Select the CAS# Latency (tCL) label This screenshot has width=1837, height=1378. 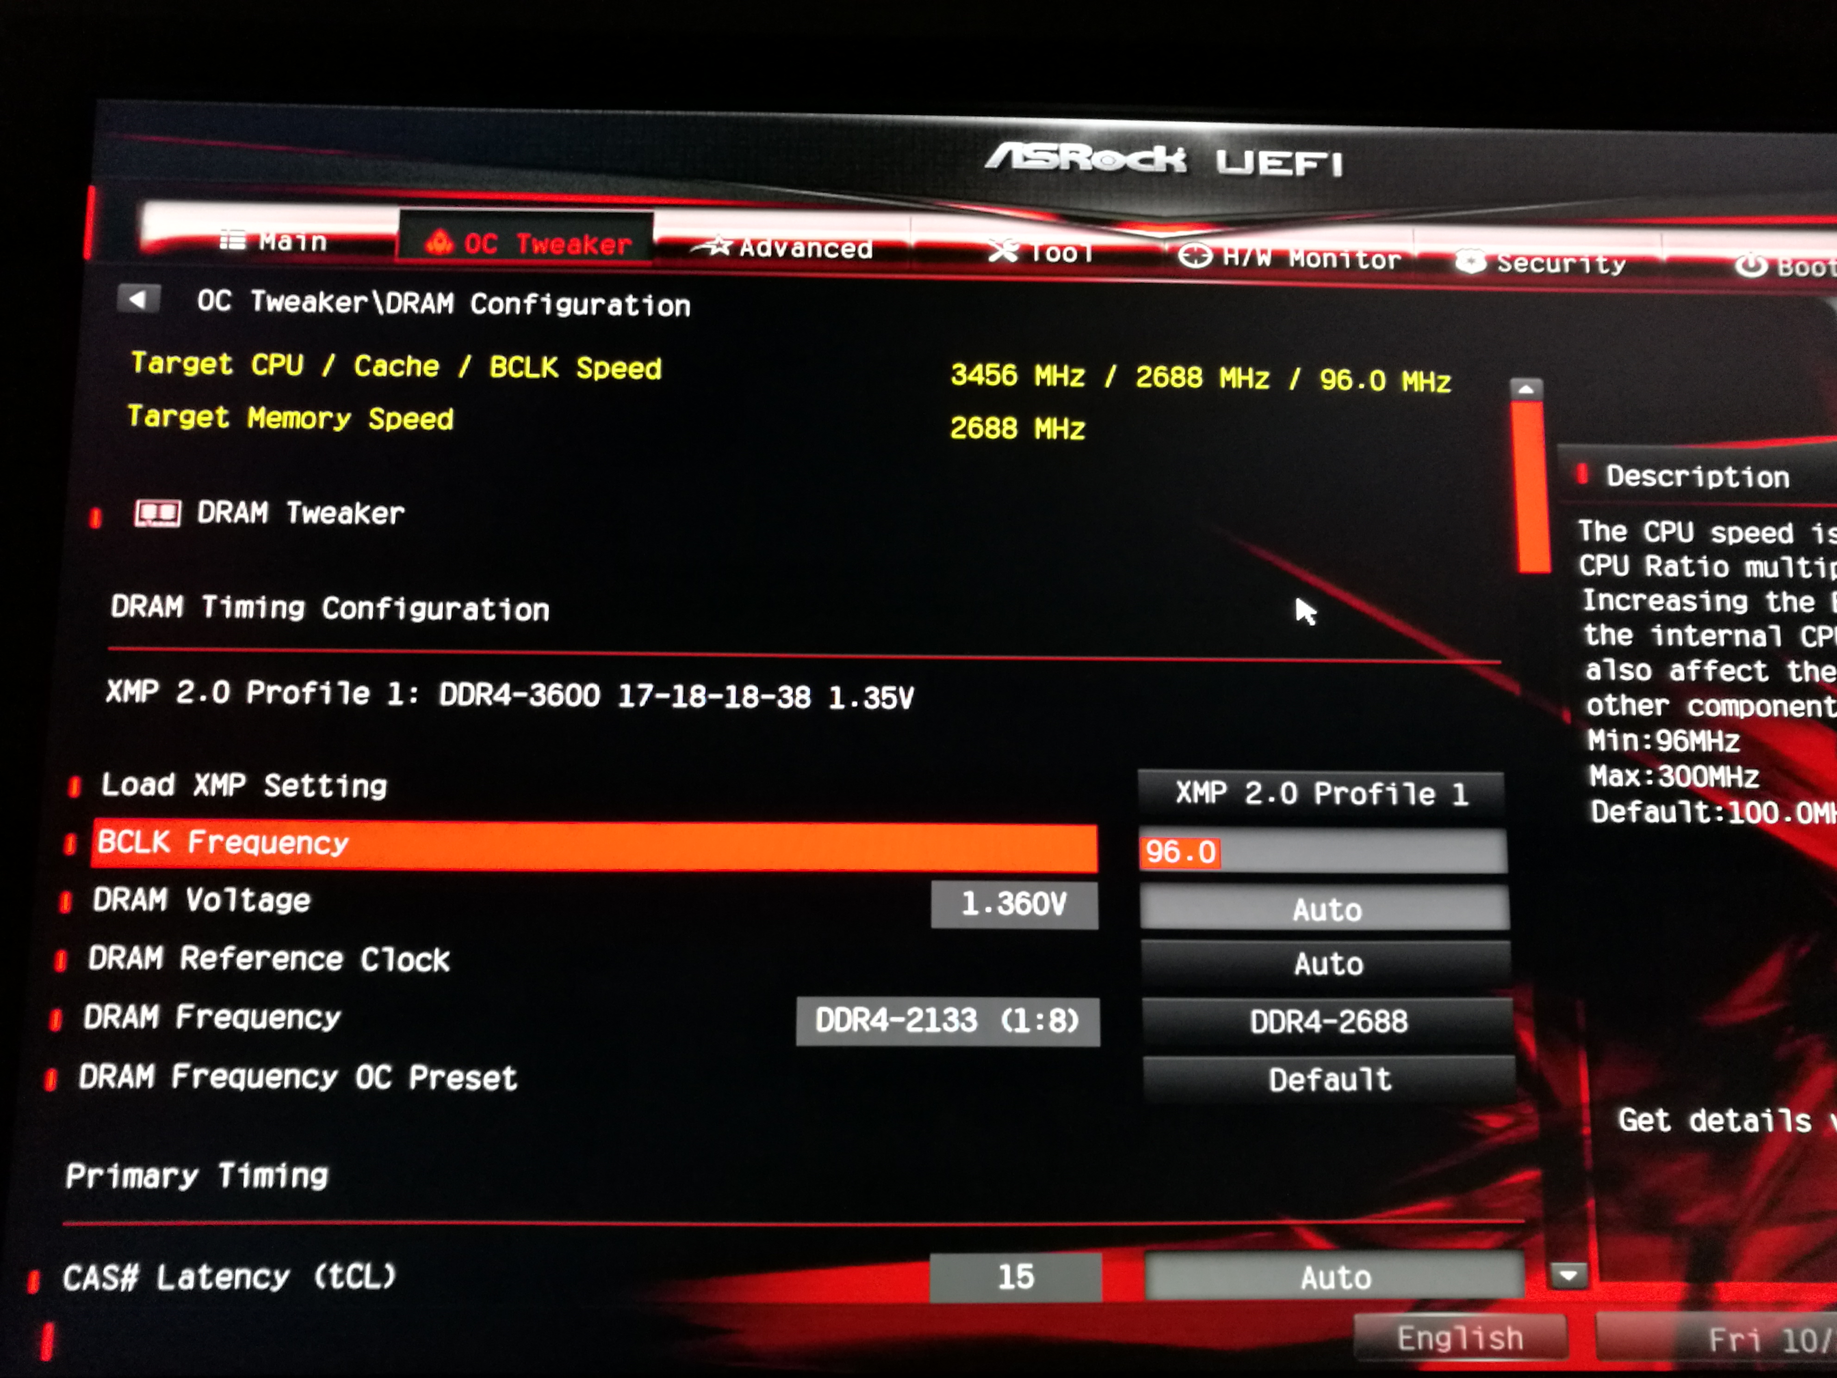(x=229, y=1277)
